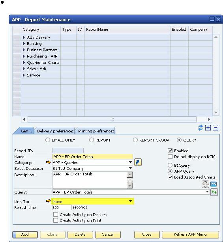Open the Printing preferences tab
Screen dimensions: 223x242
pos(96,131)
